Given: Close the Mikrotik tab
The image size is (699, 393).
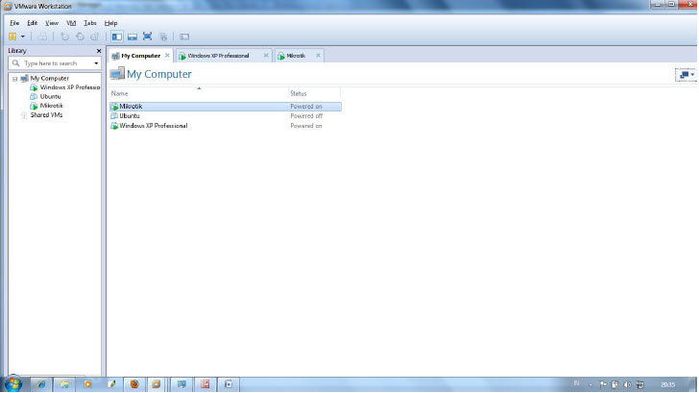Looking at the screenshot, I should [x=319, y=56].
